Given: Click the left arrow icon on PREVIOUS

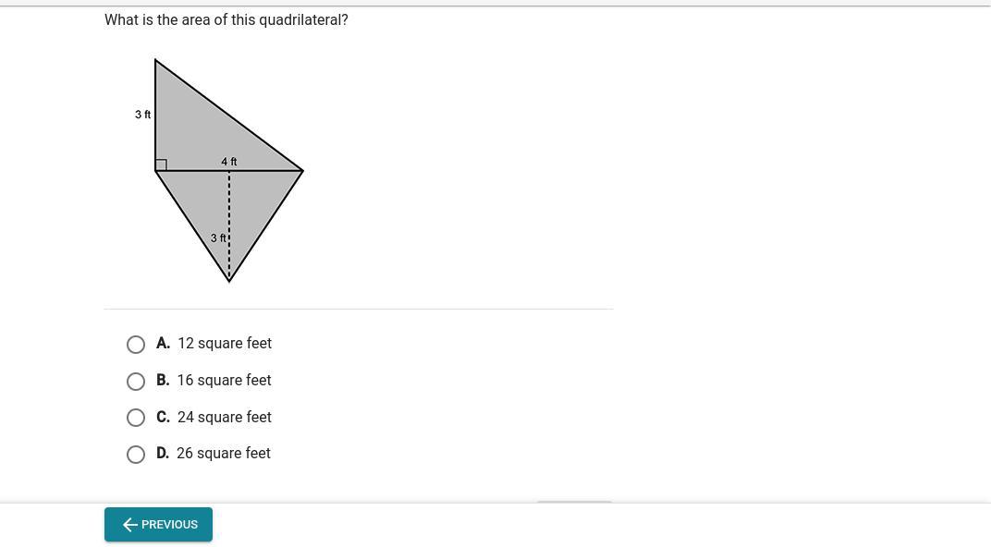Looking at the screenshot, I should [130, 525].
